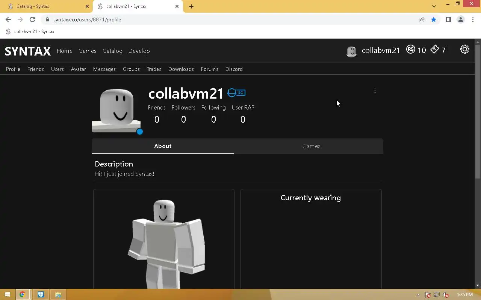Screen dimensions: 481x300
Task: Open the Avatar sub-navigation link
Action: (79, 69)
